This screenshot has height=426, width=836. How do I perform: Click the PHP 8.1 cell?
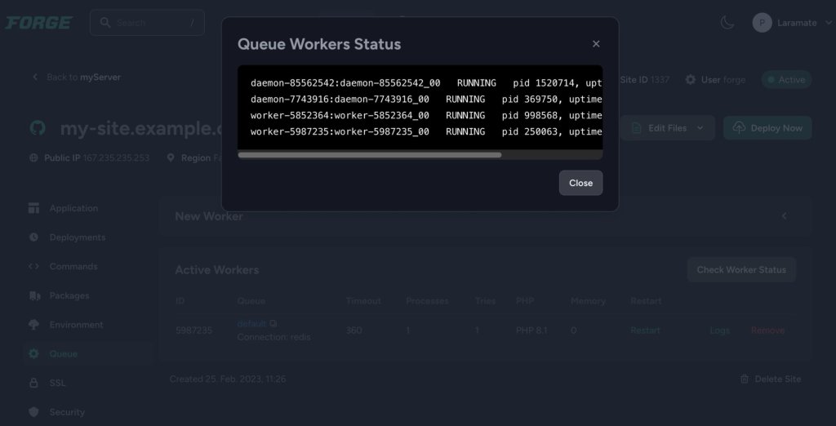pyautogui.click(x=531, y=331)
